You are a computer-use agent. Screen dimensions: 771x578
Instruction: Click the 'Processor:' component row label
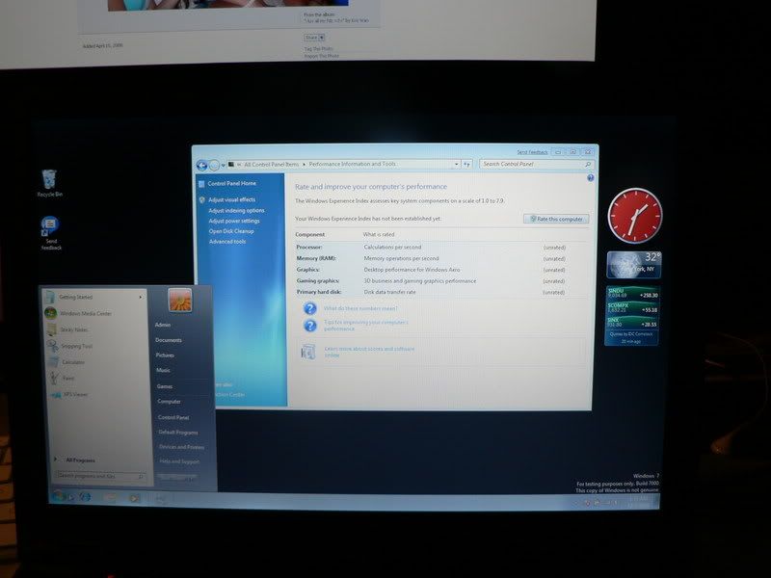point(309,248)
